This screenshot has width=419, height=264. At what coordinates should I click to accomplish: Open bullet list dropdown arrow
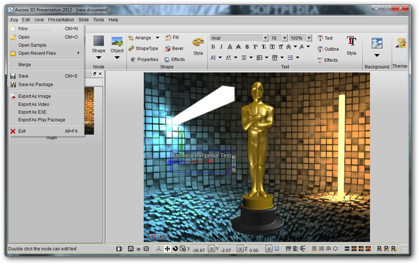[x=297, y=58]
